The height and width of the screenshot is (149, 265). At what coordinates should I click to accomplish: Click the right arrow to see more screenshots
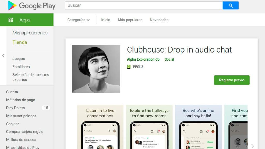[x=253, y=146]
